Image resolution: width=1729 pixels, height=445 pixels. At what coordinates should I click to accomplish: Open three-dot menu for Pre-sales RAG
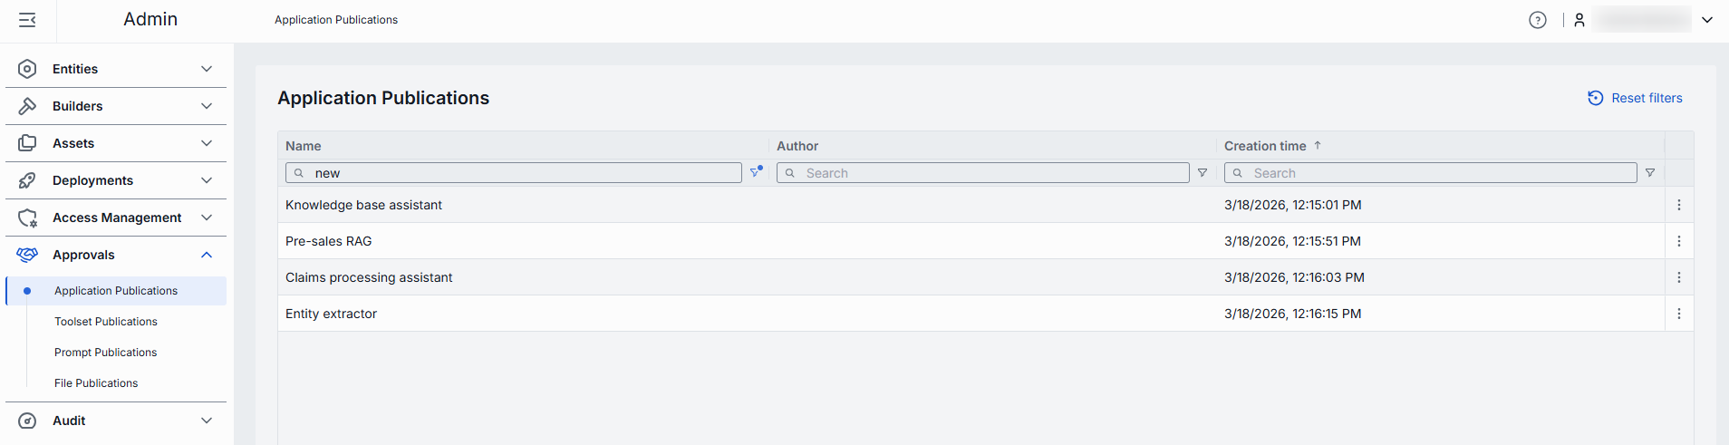coord(1678,241)
